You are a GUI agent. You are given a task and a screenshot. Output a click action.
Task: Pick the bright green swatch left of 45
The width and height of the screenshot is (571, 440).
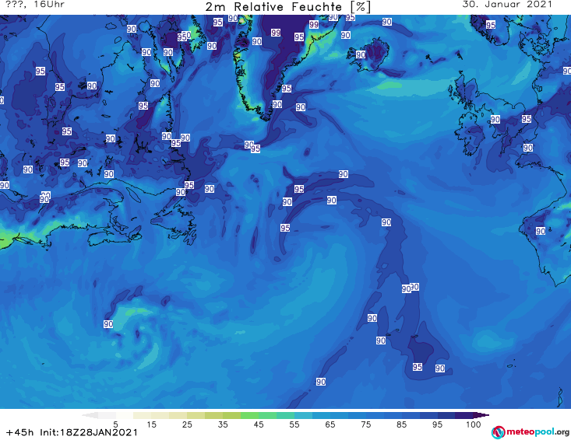coord(249,415)
